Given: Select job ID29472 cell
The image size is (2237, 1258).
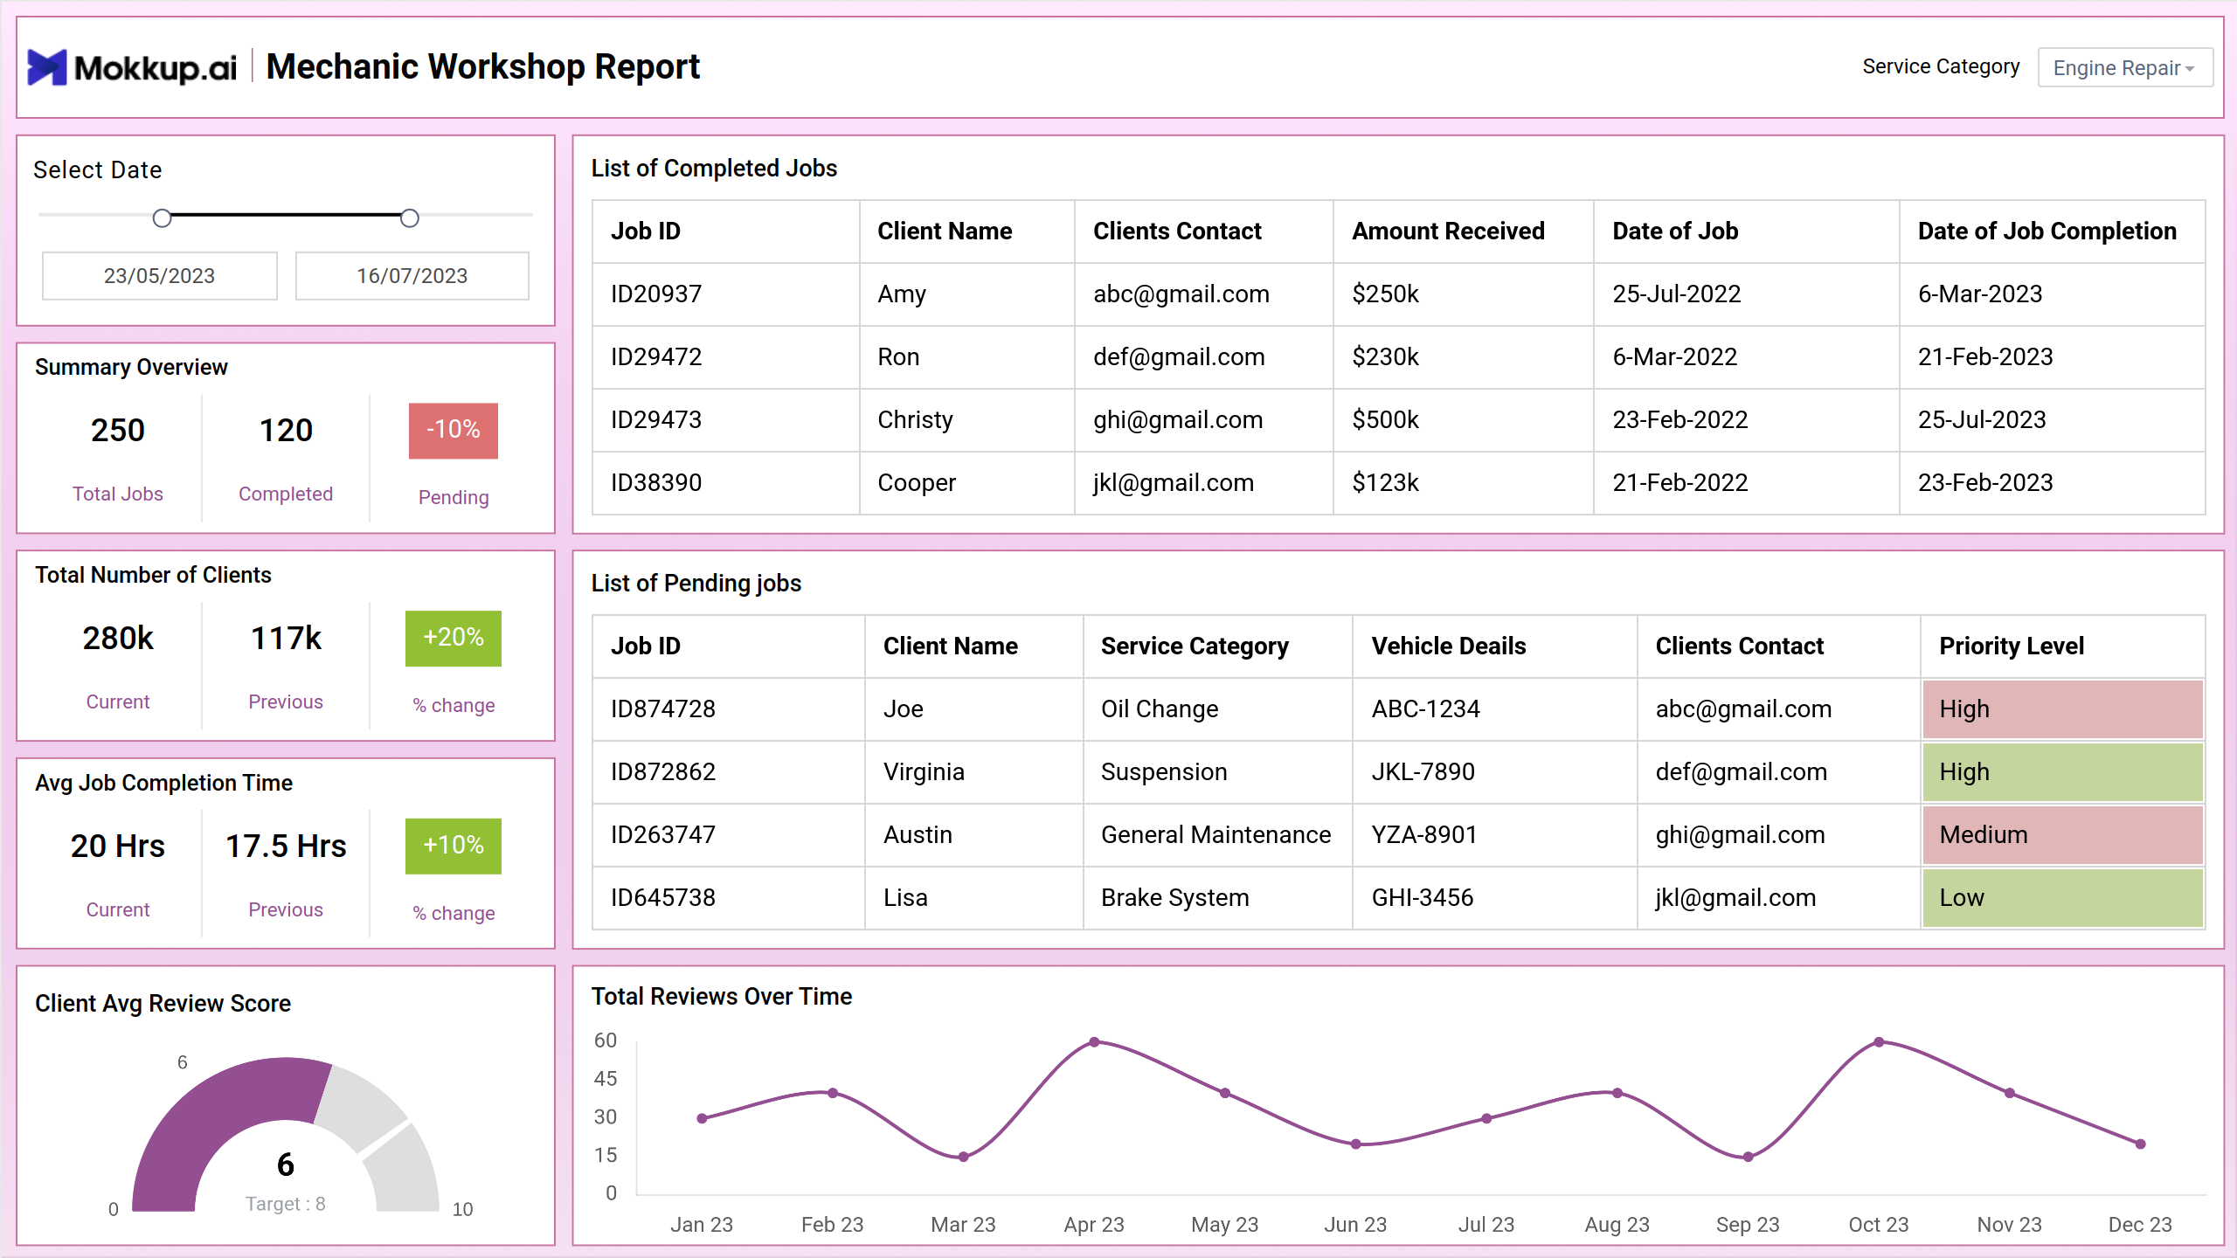Looking at the screenshot, I should click(725, 357).
